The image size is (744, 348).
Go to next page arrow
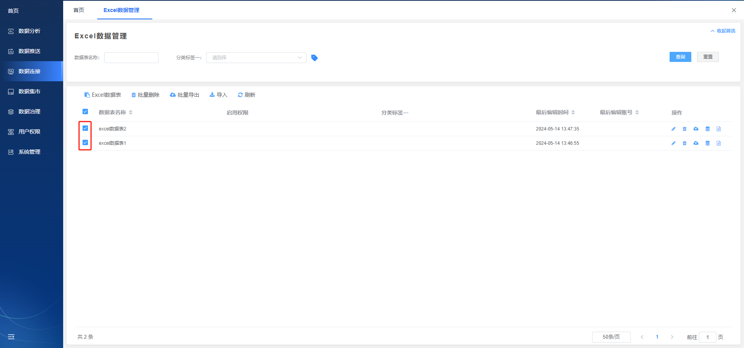tap(672, 337)
